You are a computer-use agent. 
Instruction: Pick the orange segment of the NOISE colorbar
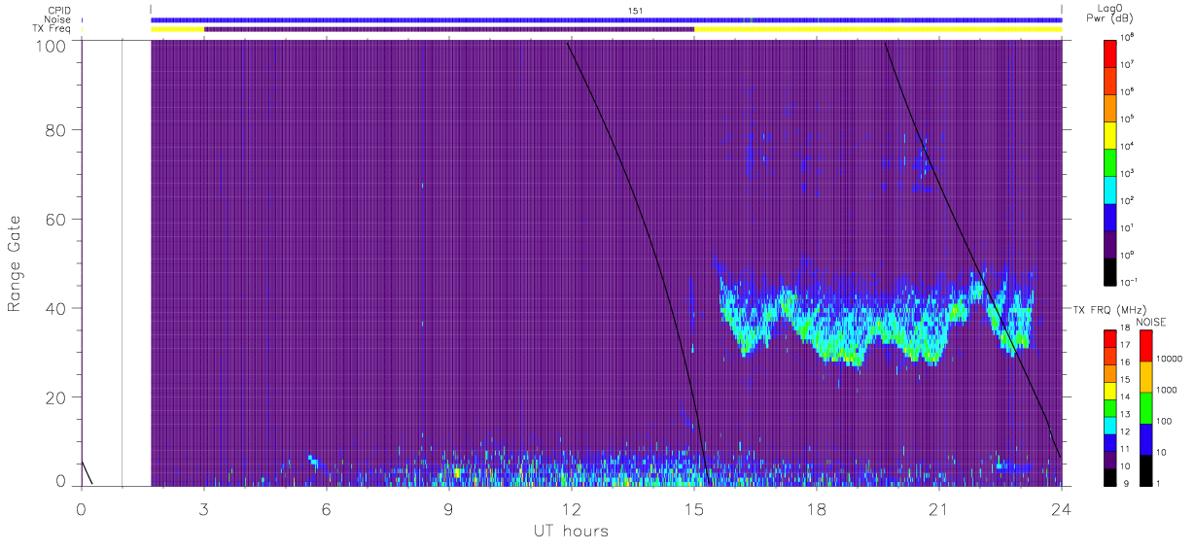coord(1145,376)
